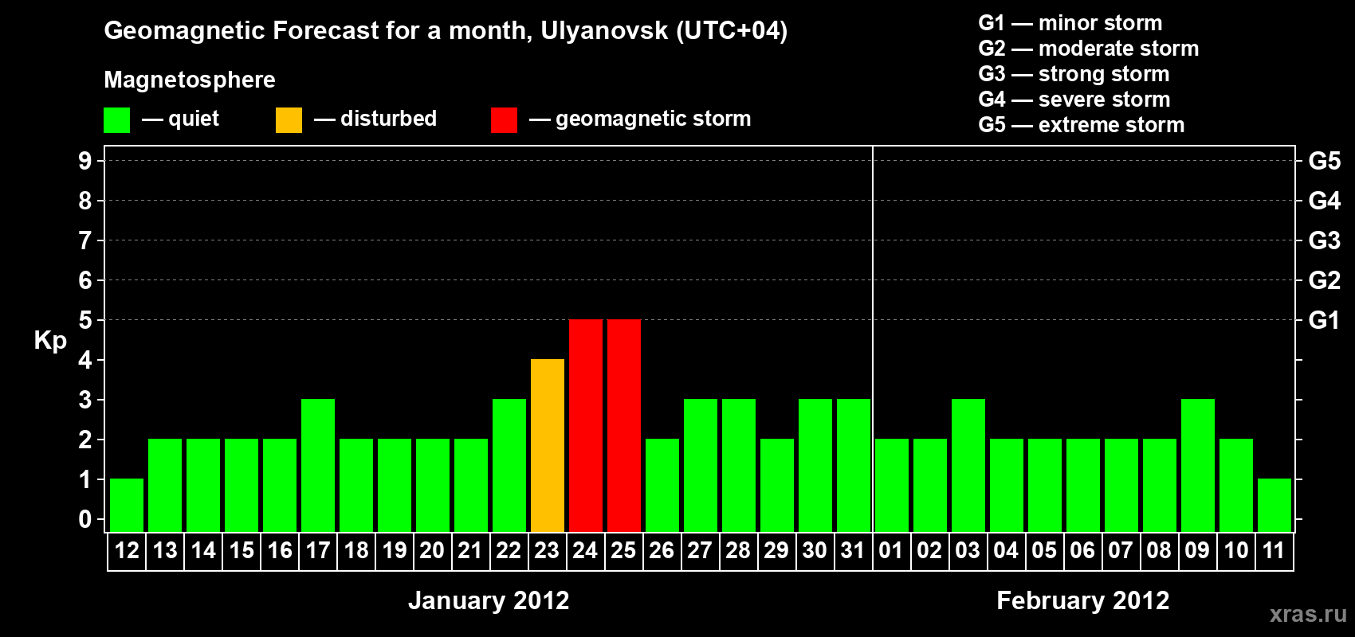This screenshot has width=1355, height=637.
Task: Click the yellow disturbed legend swatch
Action: coord(289,120)
